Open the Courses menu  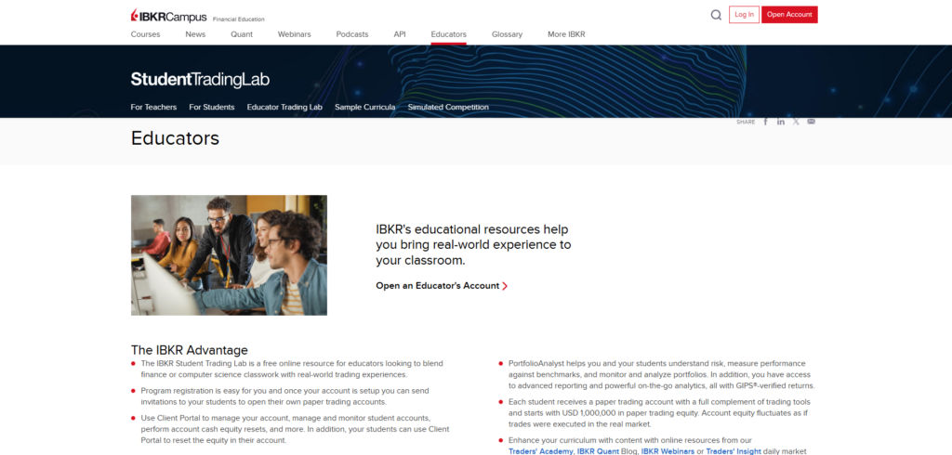[145, 34]
